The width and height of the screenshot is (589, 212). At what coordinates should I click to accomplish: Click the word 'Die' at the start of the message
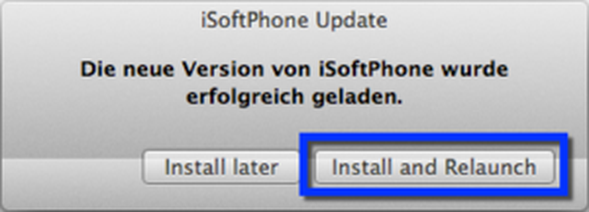pyautogui.click(x=97, y=69)
